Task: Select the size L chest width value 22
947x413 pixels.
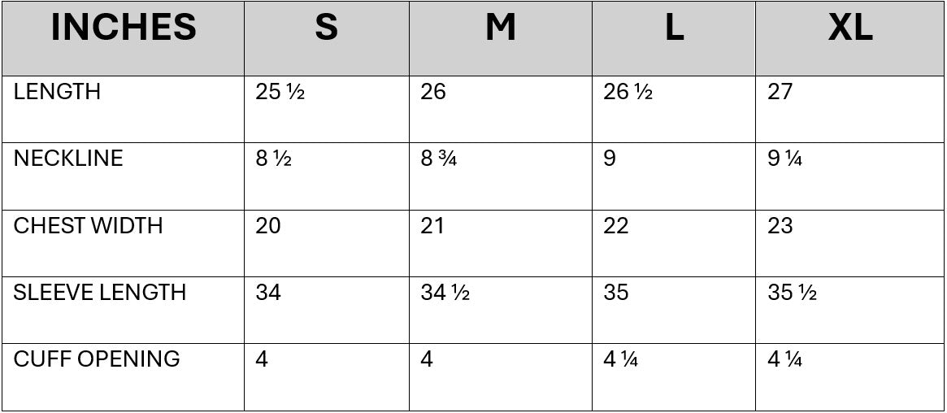Action: (x=616, y=225)
